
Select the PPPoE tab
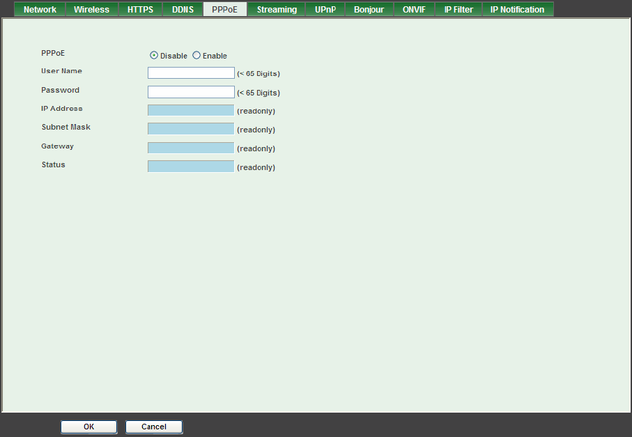click(224, 9)
